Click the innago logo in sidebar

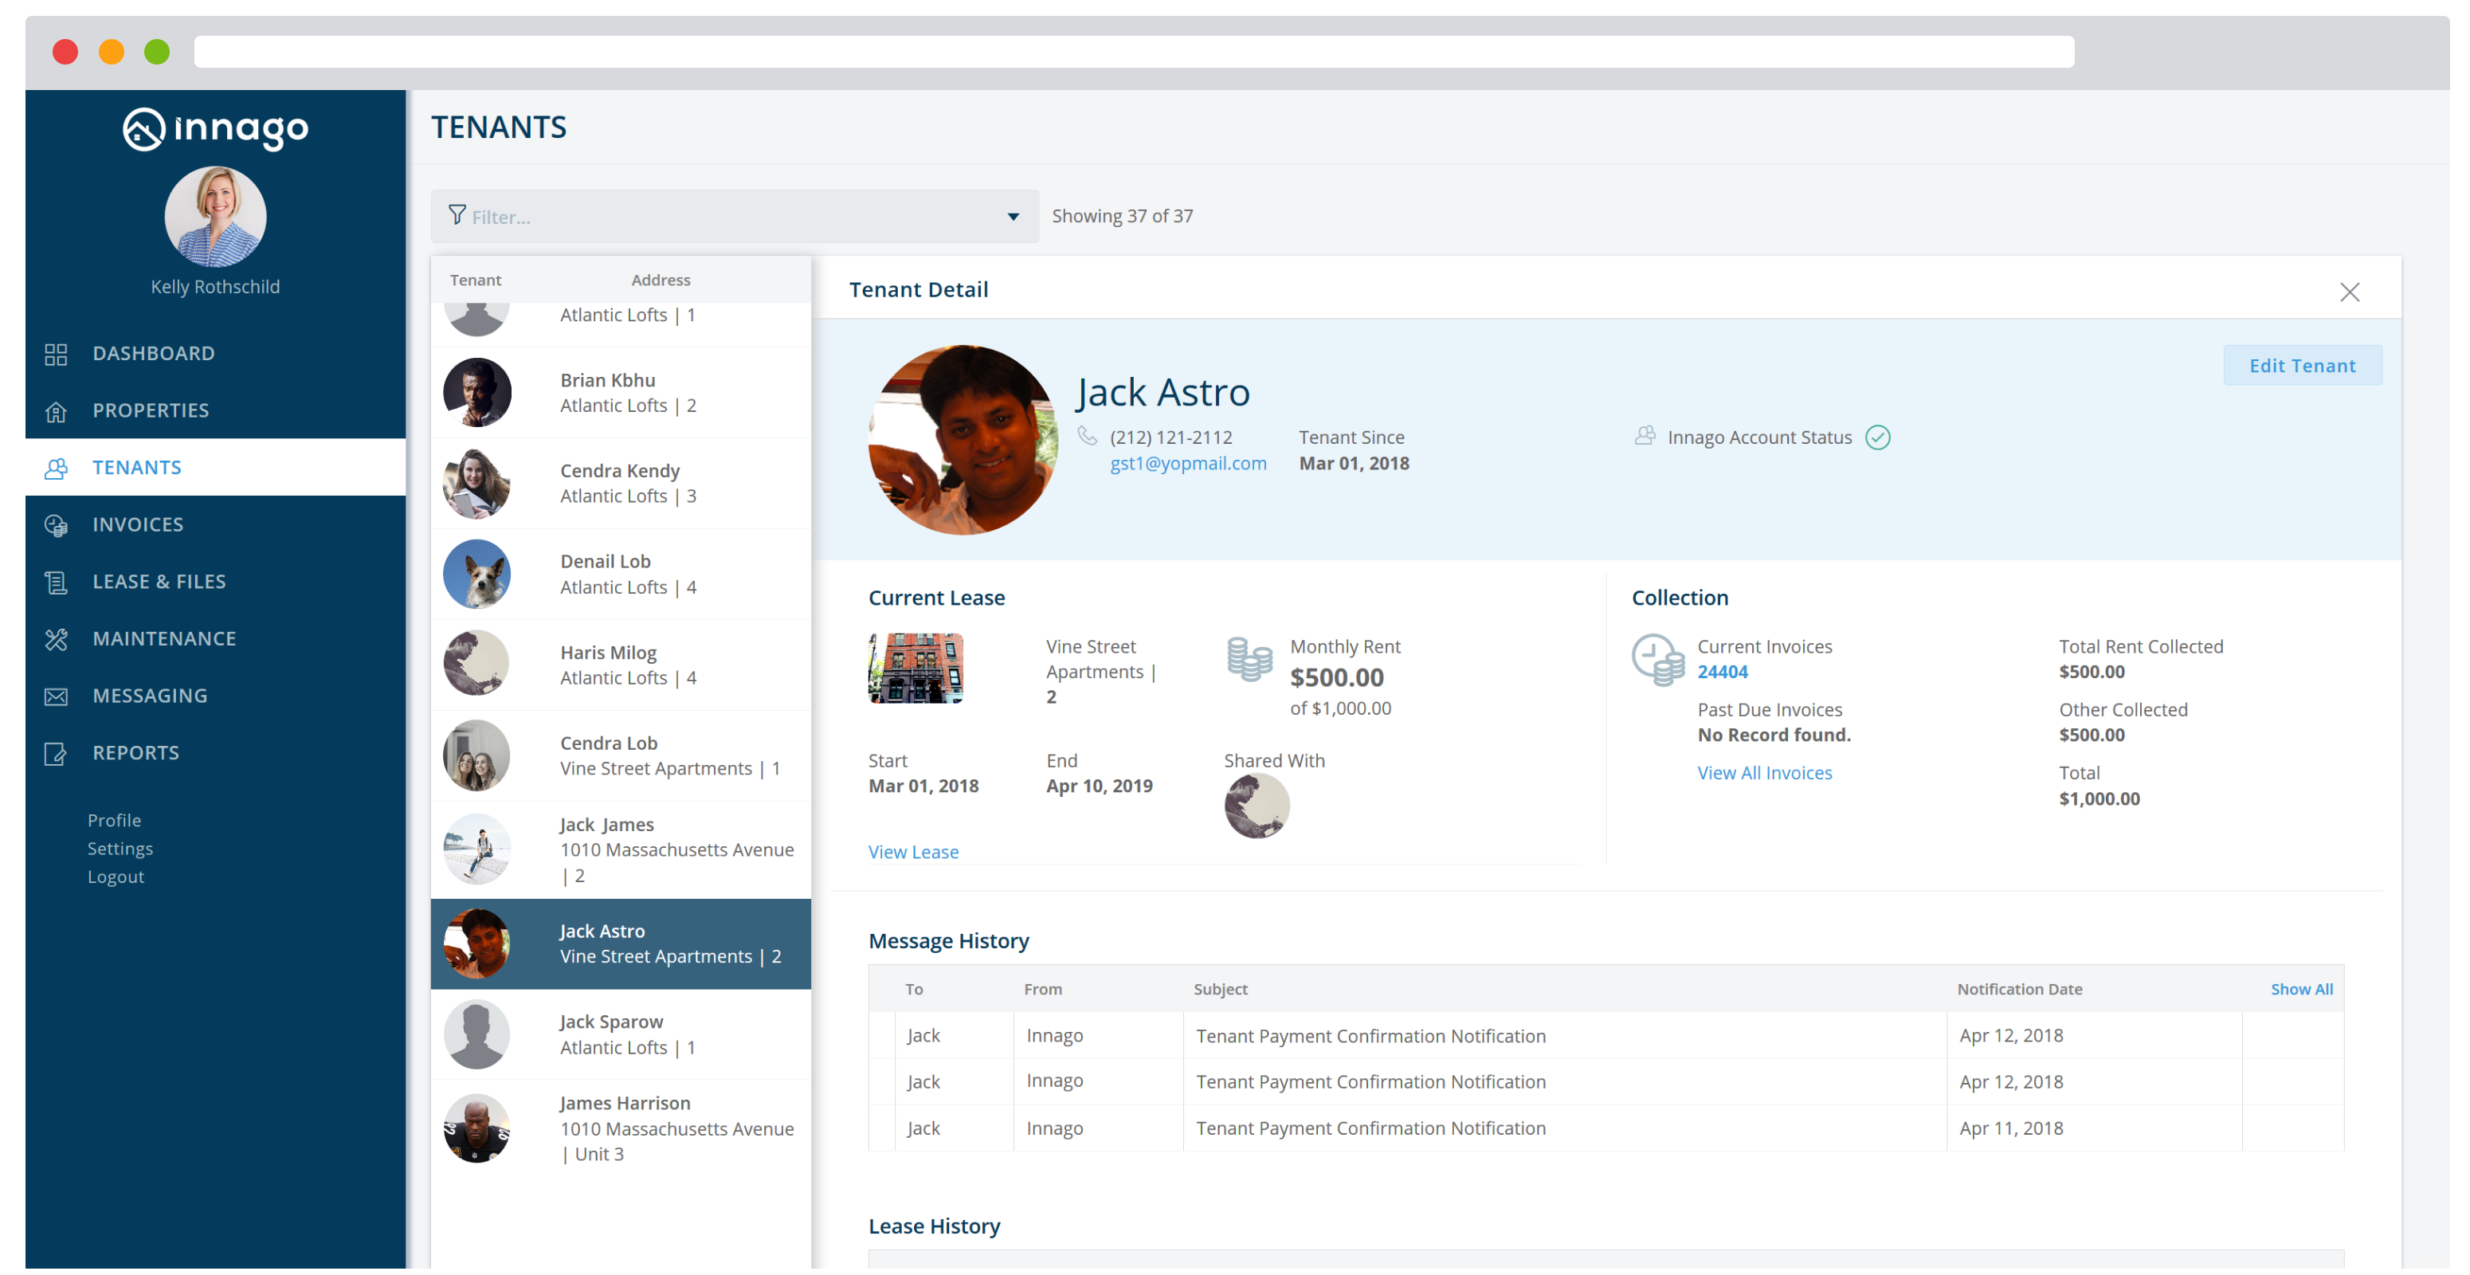(x=215, y=129)
